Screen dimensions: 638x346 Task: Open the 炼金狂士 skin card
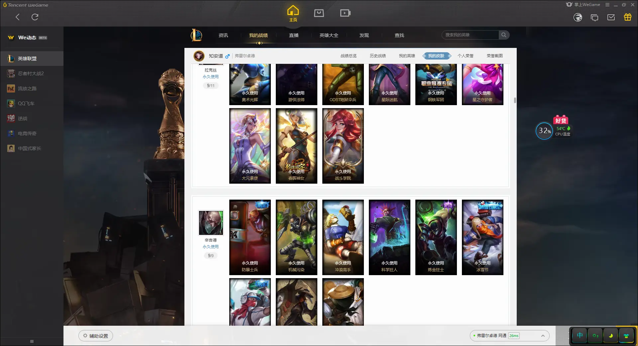coord(436,237)
